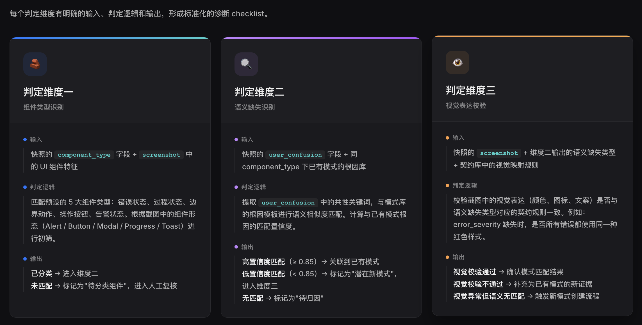The image size is (642, 325).
Task: Click blue bullet beside first card 输出
Action: click(x=25, y=259)
